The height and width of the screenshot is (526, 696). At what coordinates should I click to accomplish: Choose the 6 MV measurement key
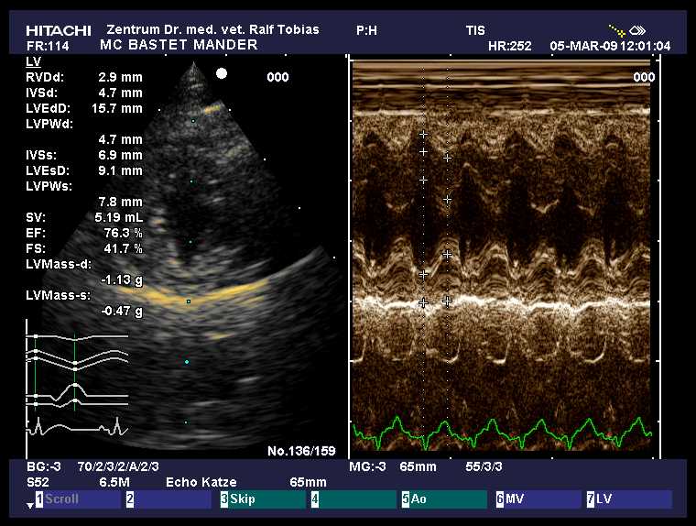pos(535,499)
